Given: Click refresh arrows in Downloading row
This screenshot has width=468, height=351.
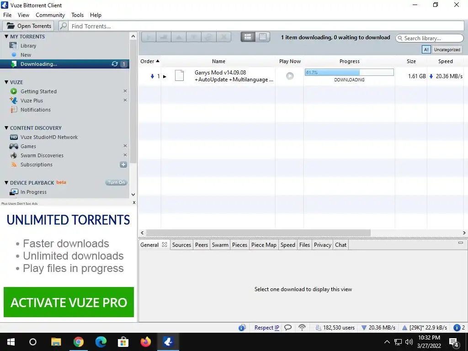Looking at the screenshot, I should click(115, 64).
